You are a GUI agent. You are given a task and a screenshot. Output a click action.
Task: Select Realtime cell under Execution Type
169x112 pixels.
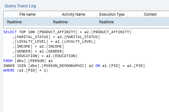point(112,22)
